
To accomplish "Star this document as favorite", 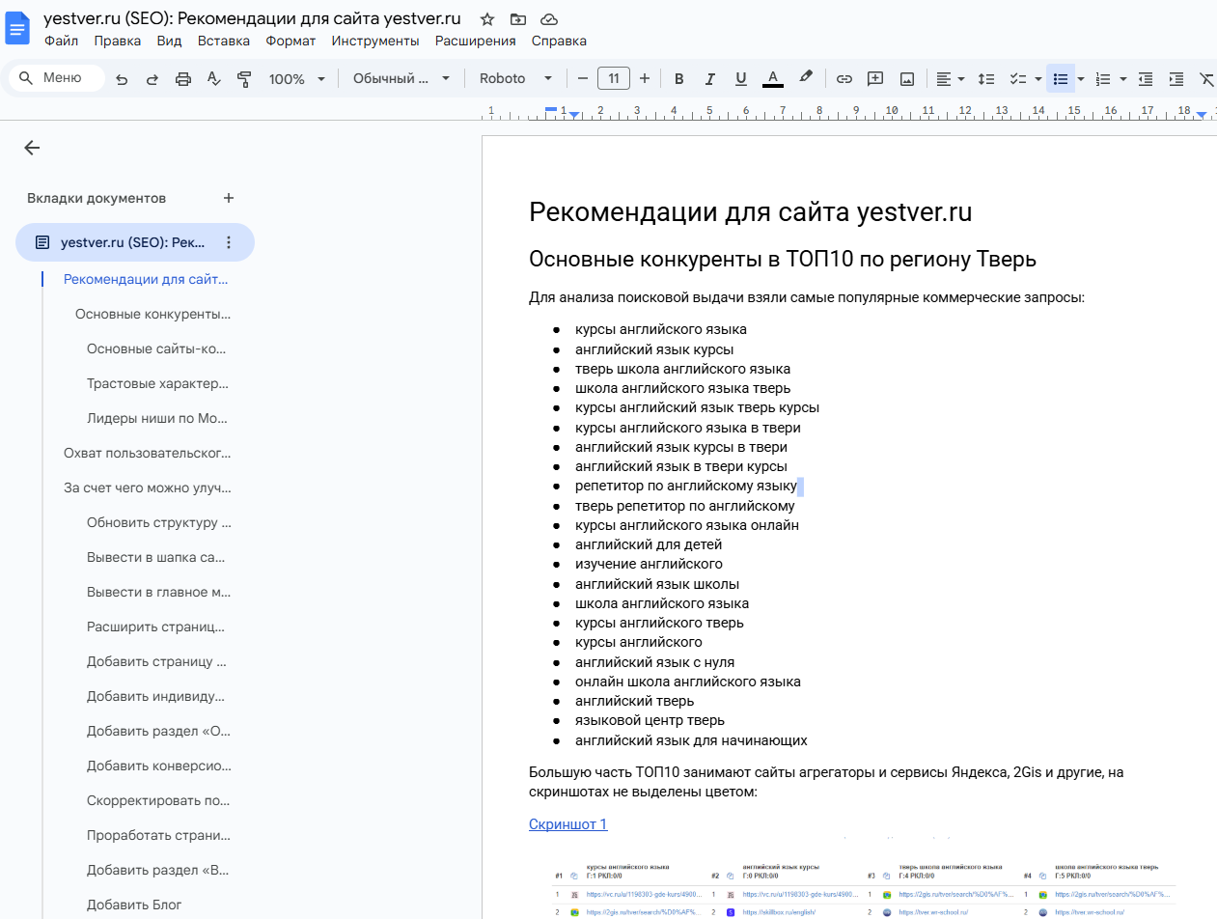I will pyautogui.click(x=487, y=19).
